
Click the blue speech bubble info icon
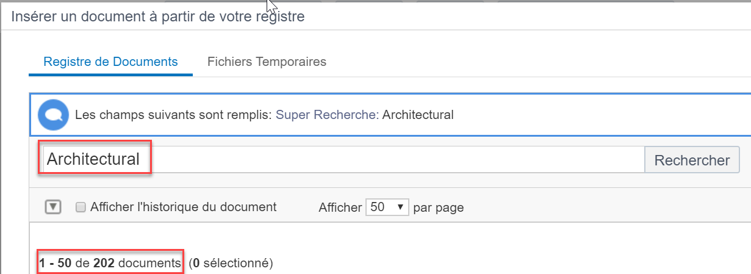coord(53,115)
